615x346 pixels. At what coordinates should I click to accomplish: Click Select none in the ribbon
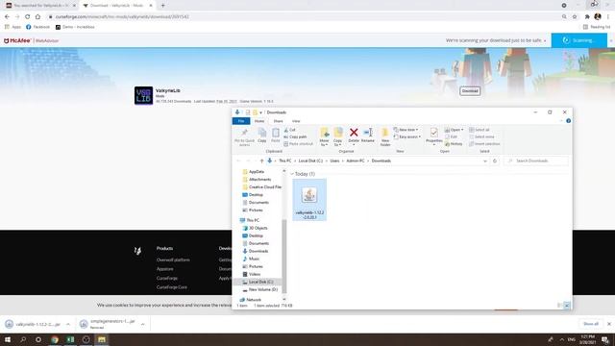(x=481, y=136)
